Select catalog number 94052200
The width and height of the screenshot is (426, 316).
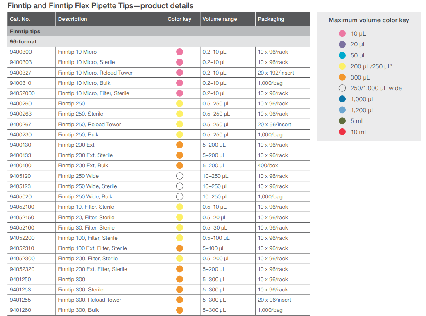click(x=22, y=238)
